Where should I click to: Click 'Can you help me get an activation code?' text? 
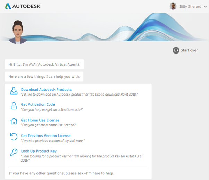pos(52,109)
